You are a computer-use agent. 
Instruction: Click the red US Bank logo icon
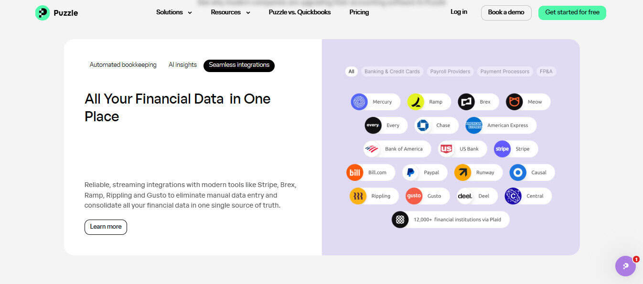446,149
